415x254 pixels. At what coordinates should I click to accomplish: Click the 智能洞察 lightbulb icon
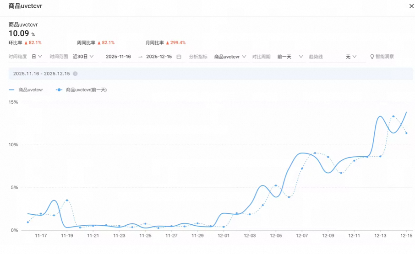(x=372, y=57)
